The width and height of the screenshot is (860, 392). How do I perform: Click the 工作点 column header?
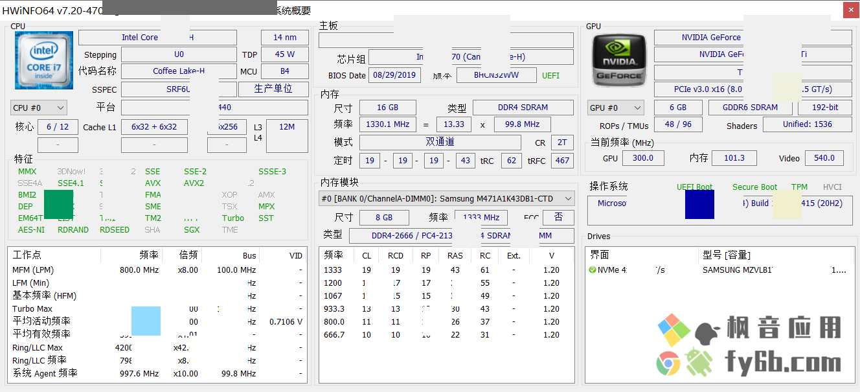point(27,255)
